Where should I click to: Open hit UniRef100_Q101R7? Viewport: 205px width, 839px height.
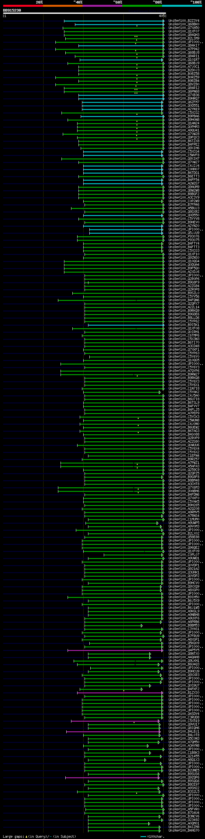[184, 59]
